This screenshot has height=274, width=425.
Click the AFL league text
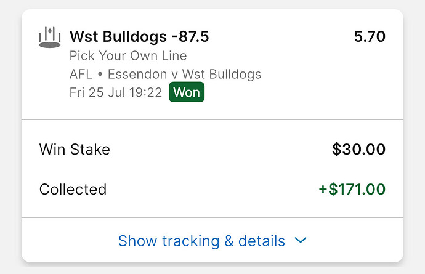(x=81, y=75)
